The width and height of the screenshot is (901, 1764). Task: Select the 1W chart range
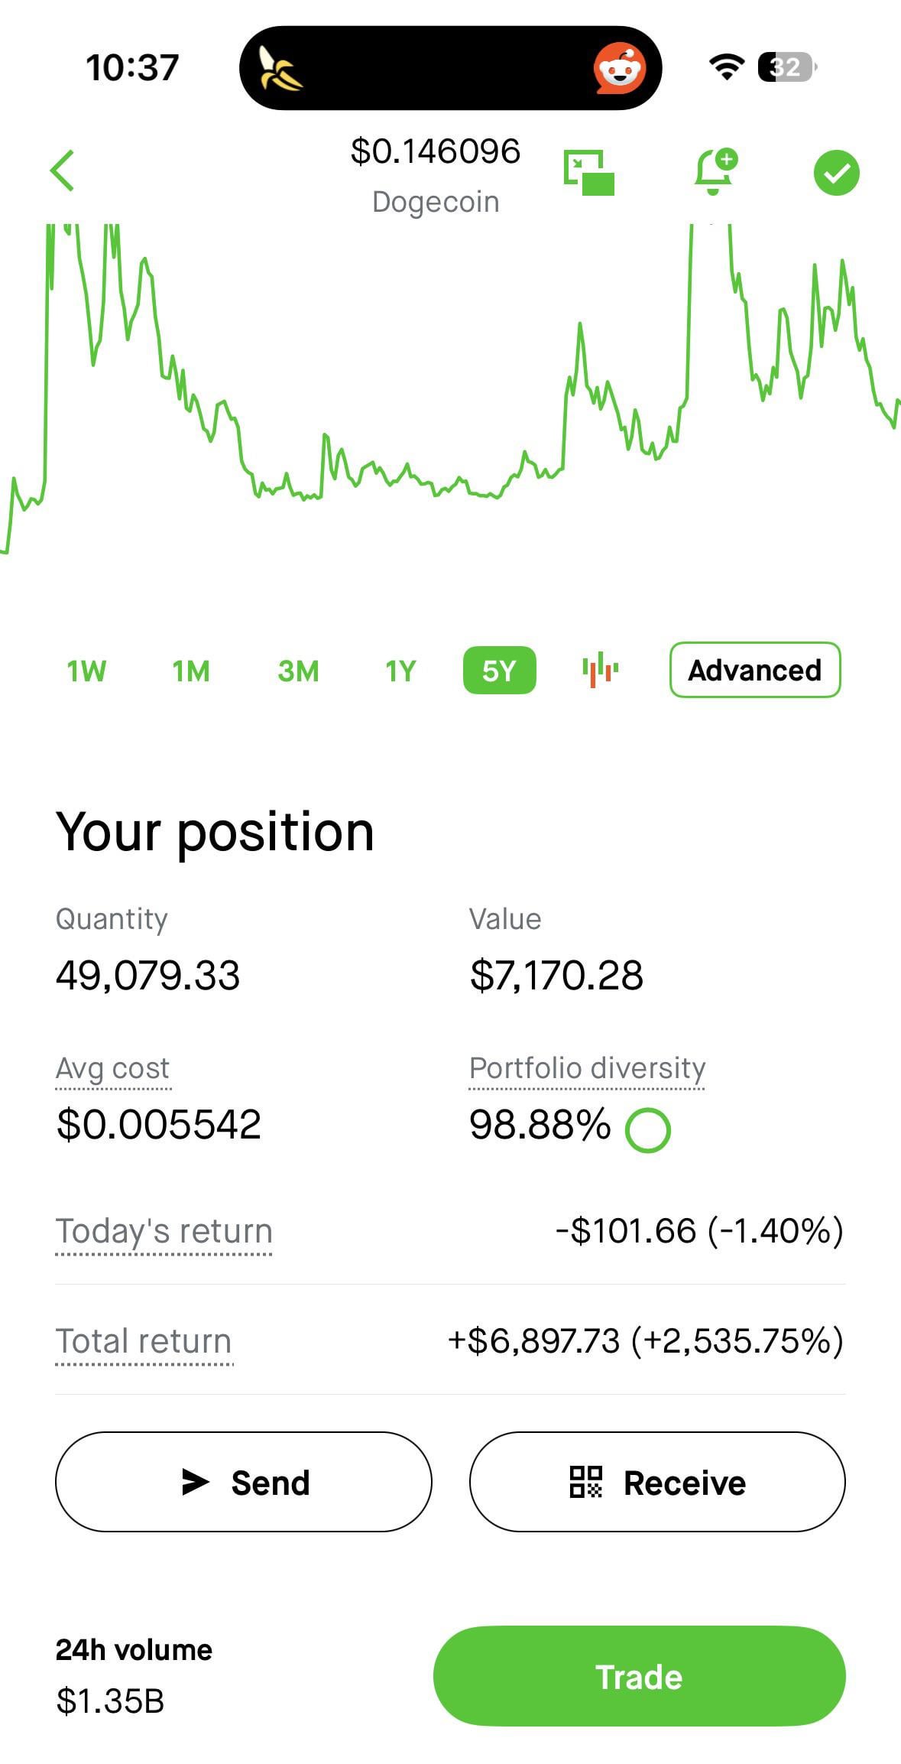coord(86,671)
